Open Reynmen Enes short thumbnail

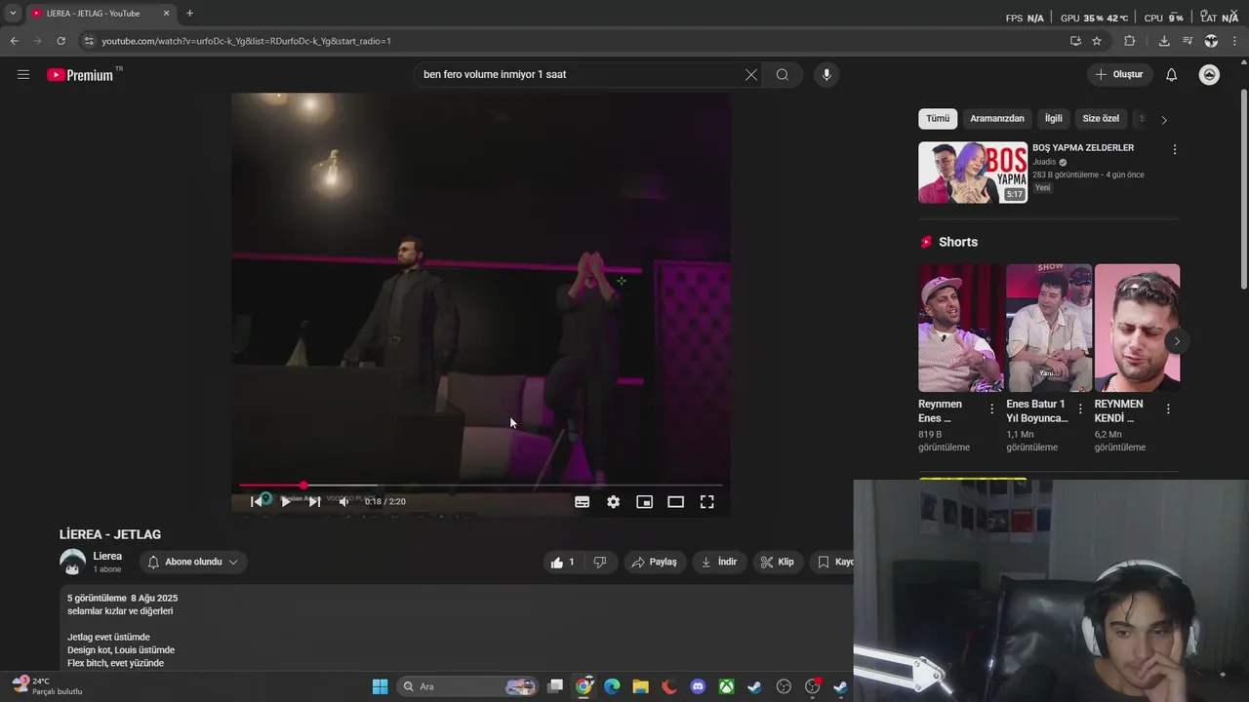[961, 328]
